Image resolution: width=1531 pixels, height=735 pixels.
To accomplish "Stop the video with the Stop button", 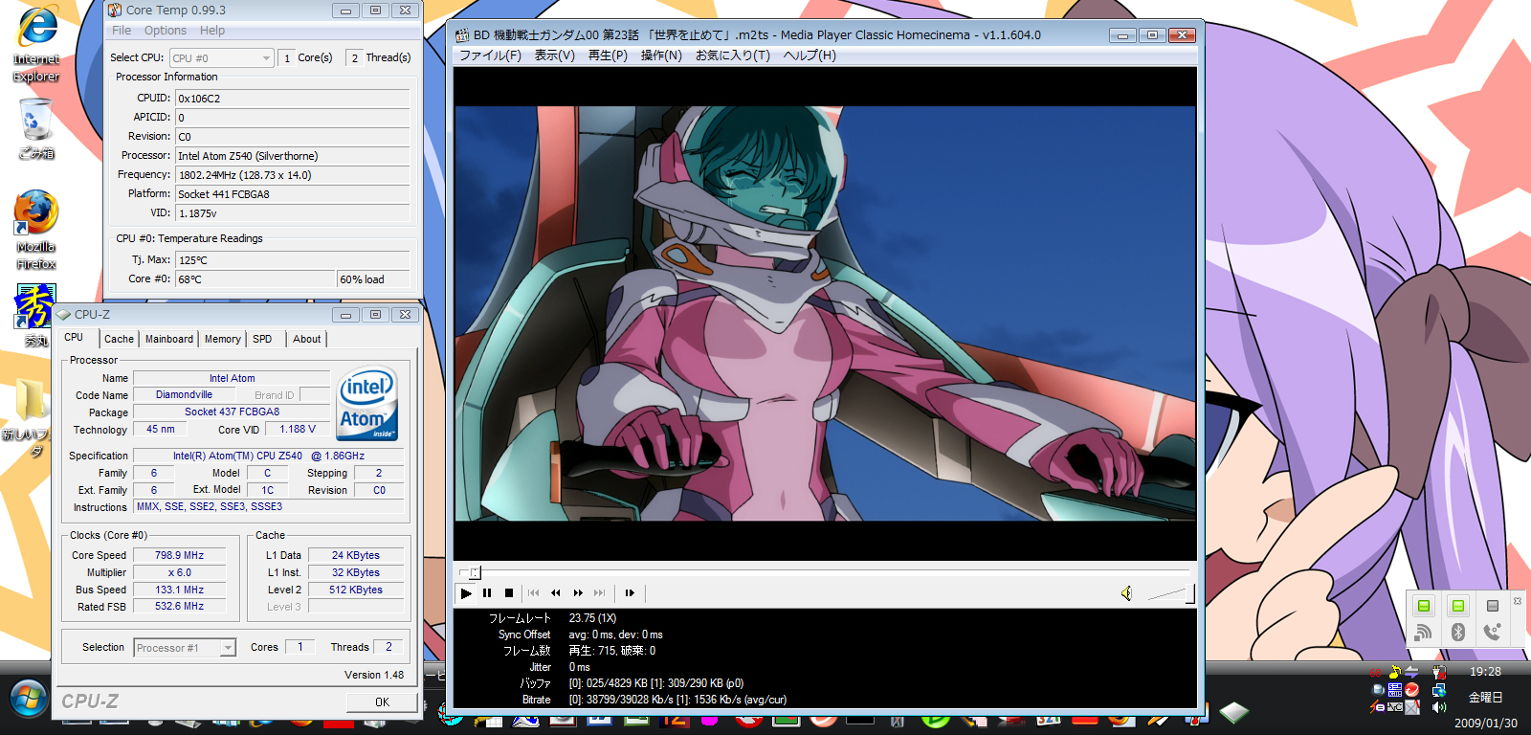I will 509,593.
